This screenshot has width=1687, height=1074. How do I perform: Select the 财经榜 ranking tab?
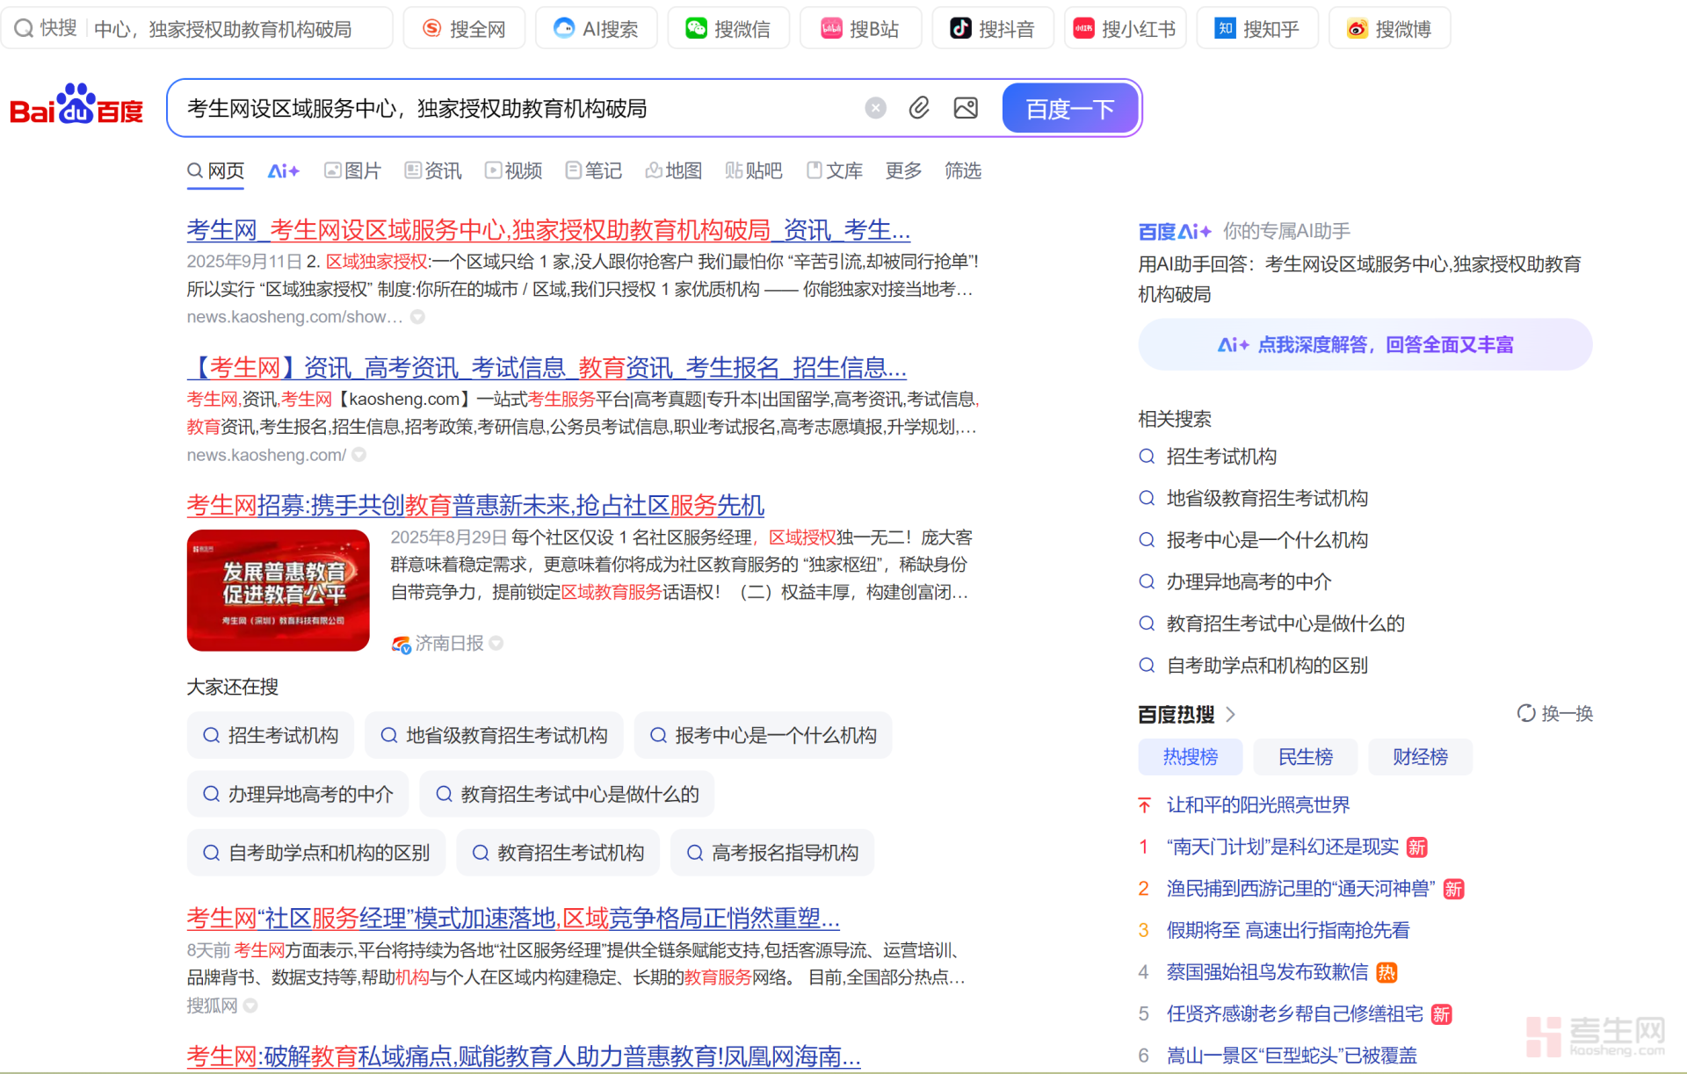[x=1420, y=757]
